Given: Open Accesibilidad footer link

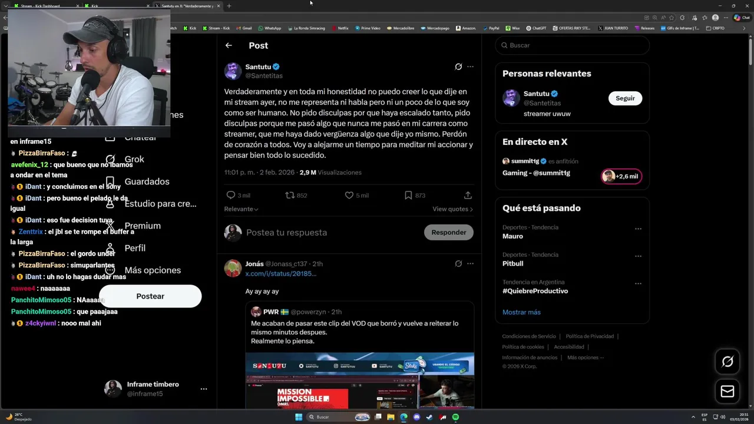Looking at the screenshot, I should click(569, 347).
